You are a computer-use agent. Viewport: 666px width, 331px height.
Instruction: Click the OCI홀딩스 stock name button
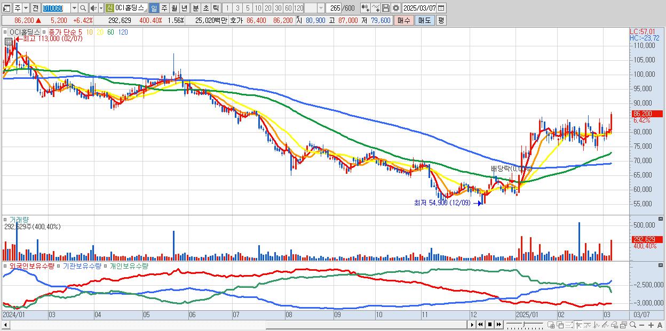(131, 9)
